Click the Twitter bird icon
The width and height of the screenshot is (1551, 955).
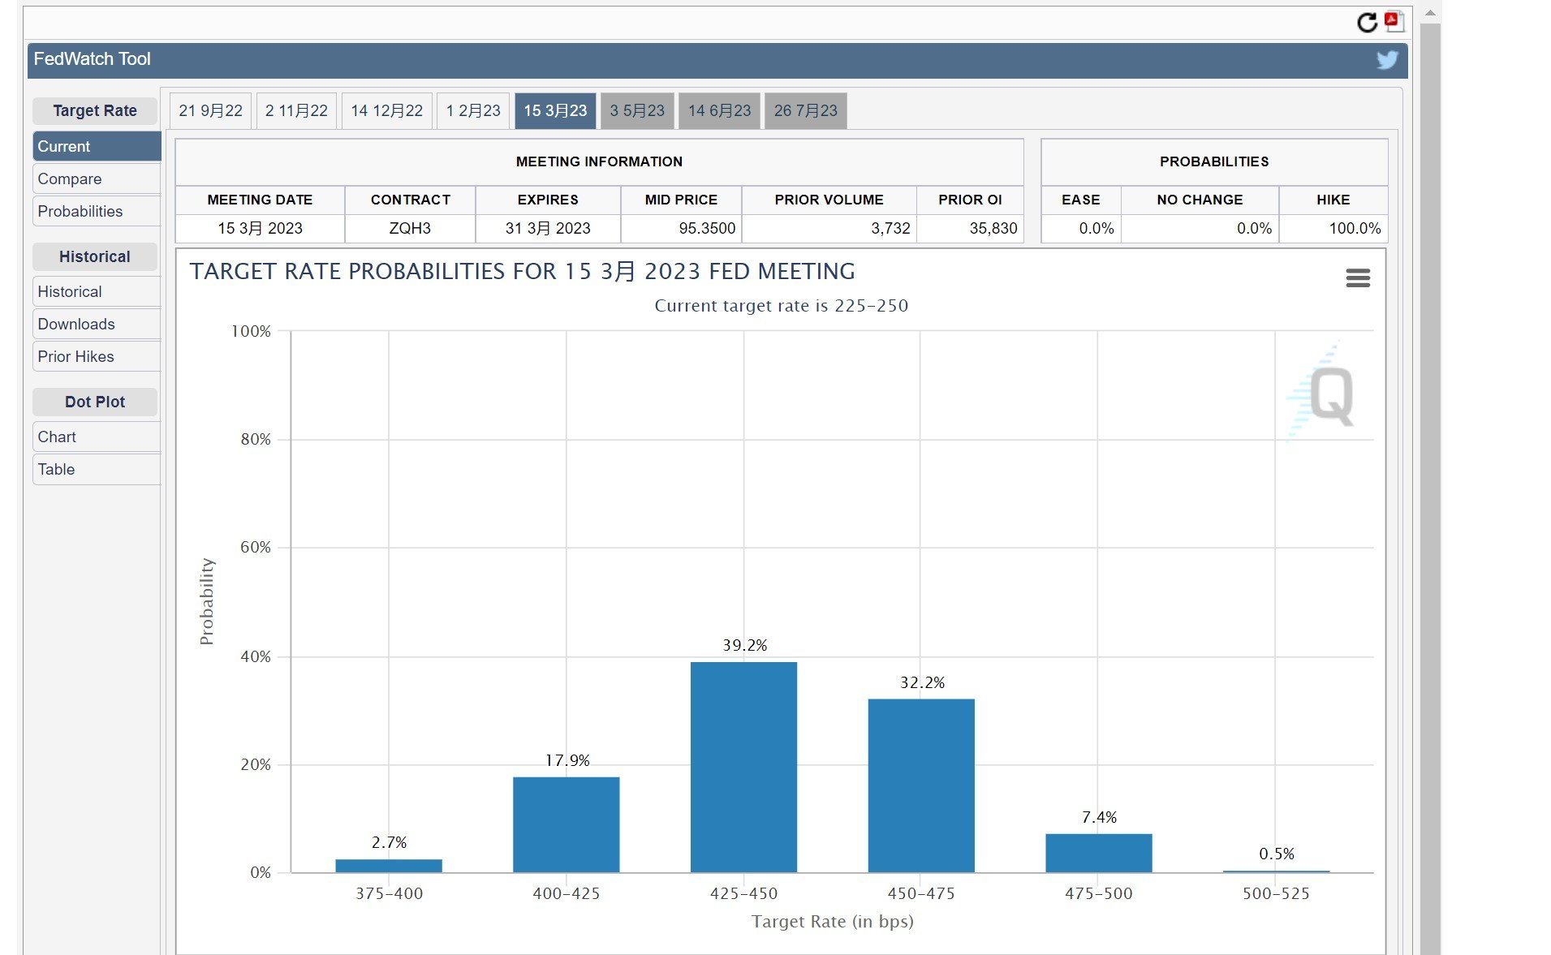click(x=1387, y=60)
